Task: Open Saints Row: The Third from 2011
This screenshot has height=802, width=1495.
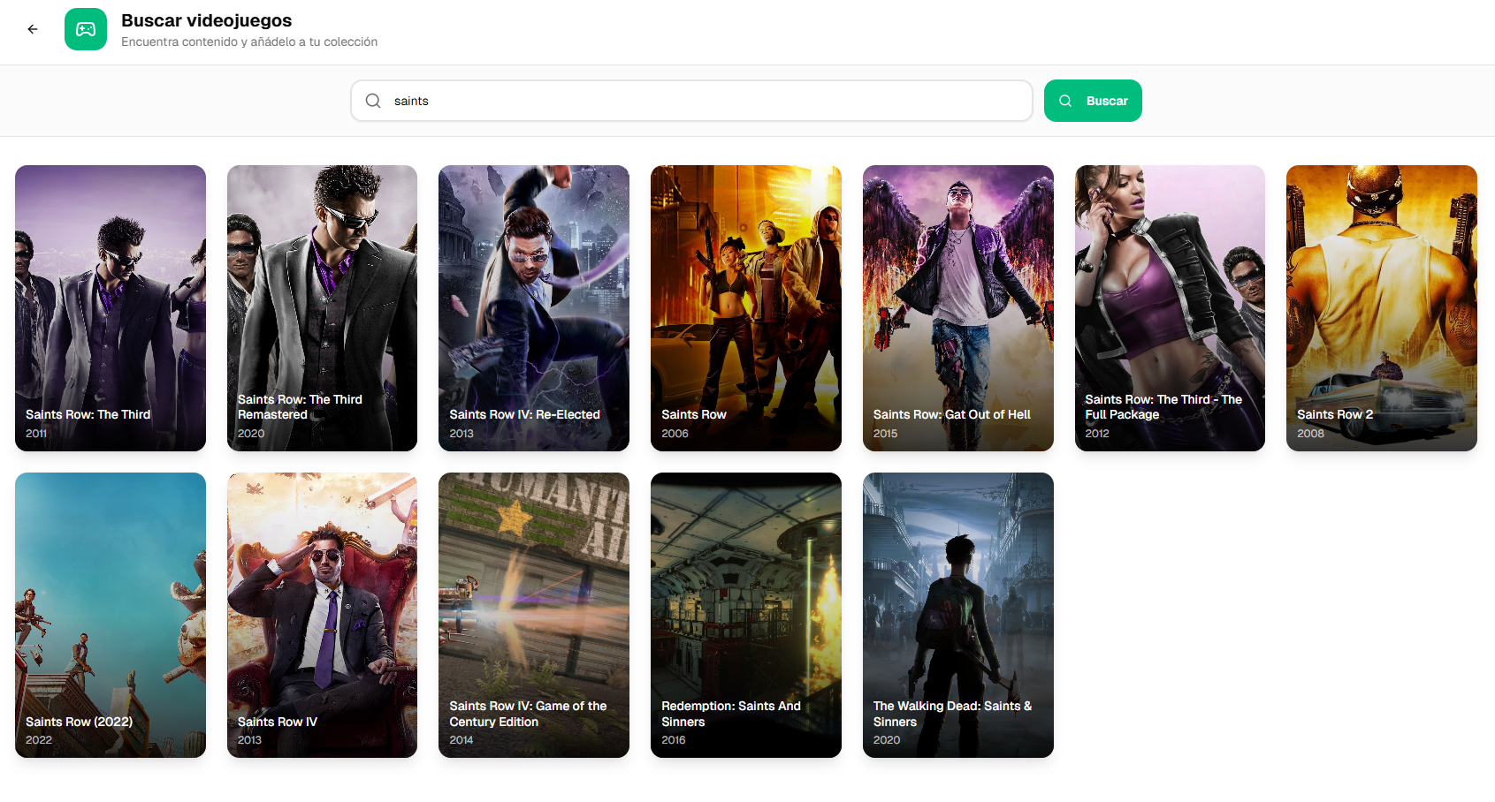Action: click(x=110, y=307)
